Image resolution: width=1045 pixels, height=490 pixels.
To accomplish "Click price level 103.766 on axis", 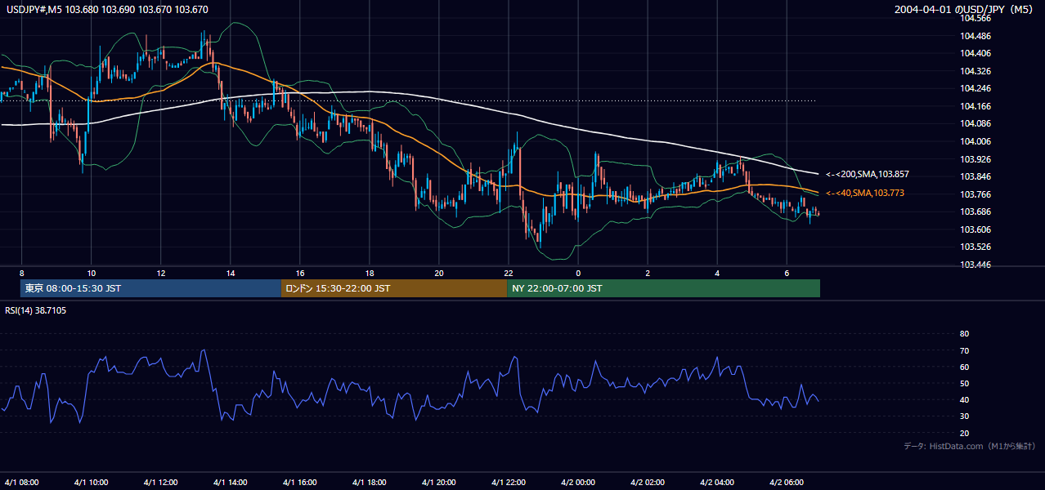I will 975,194.
